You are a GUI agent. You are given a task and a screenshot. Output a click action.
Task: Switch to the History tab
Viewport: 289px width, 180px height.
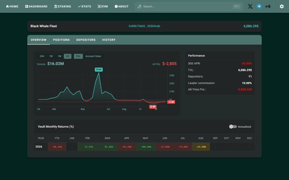(109, 40)
